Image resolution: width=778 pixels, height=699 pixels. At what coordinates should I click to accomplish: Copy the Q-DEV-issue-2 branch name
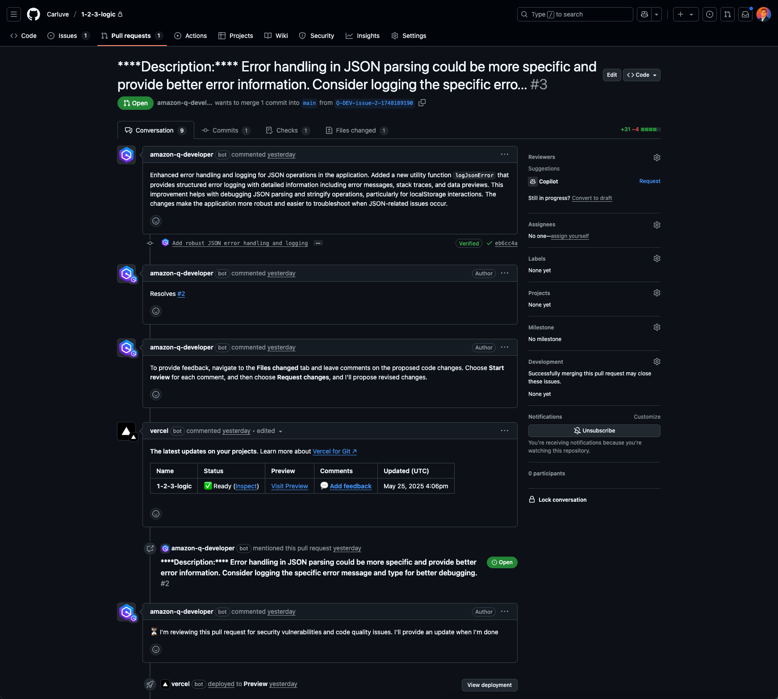[422, 103]
